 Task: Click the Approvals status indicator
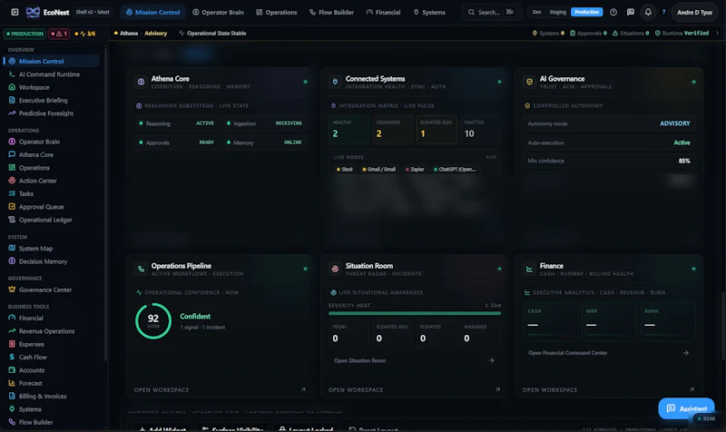pyautogui.click(x=588, y=34)
